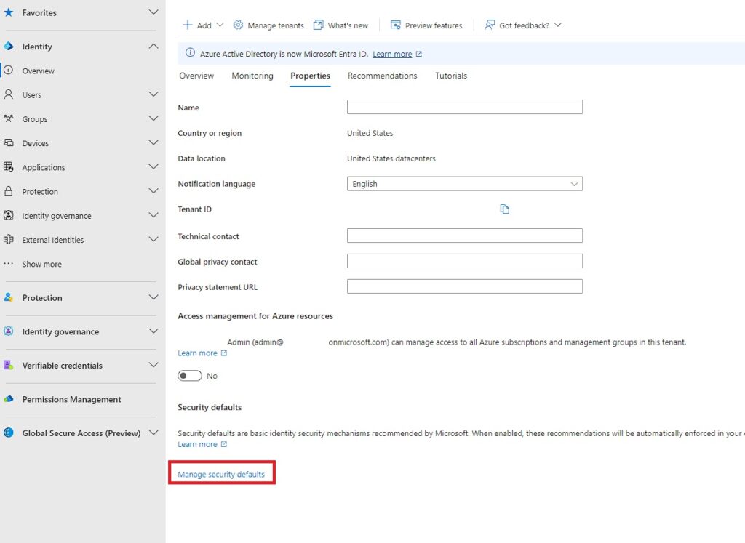Expand the Applications submenu chevron

(x=154, y=167)
